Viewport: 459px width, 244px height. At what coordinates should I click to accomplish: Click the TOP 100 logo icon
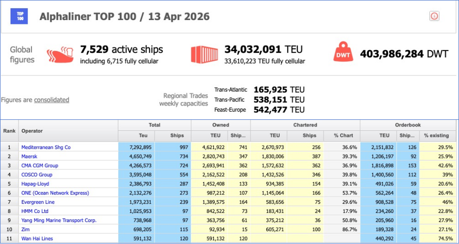coord(20,16)
